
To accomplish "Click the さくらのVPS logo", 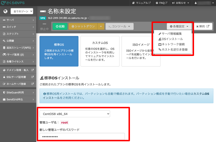I will coord(13,3).
